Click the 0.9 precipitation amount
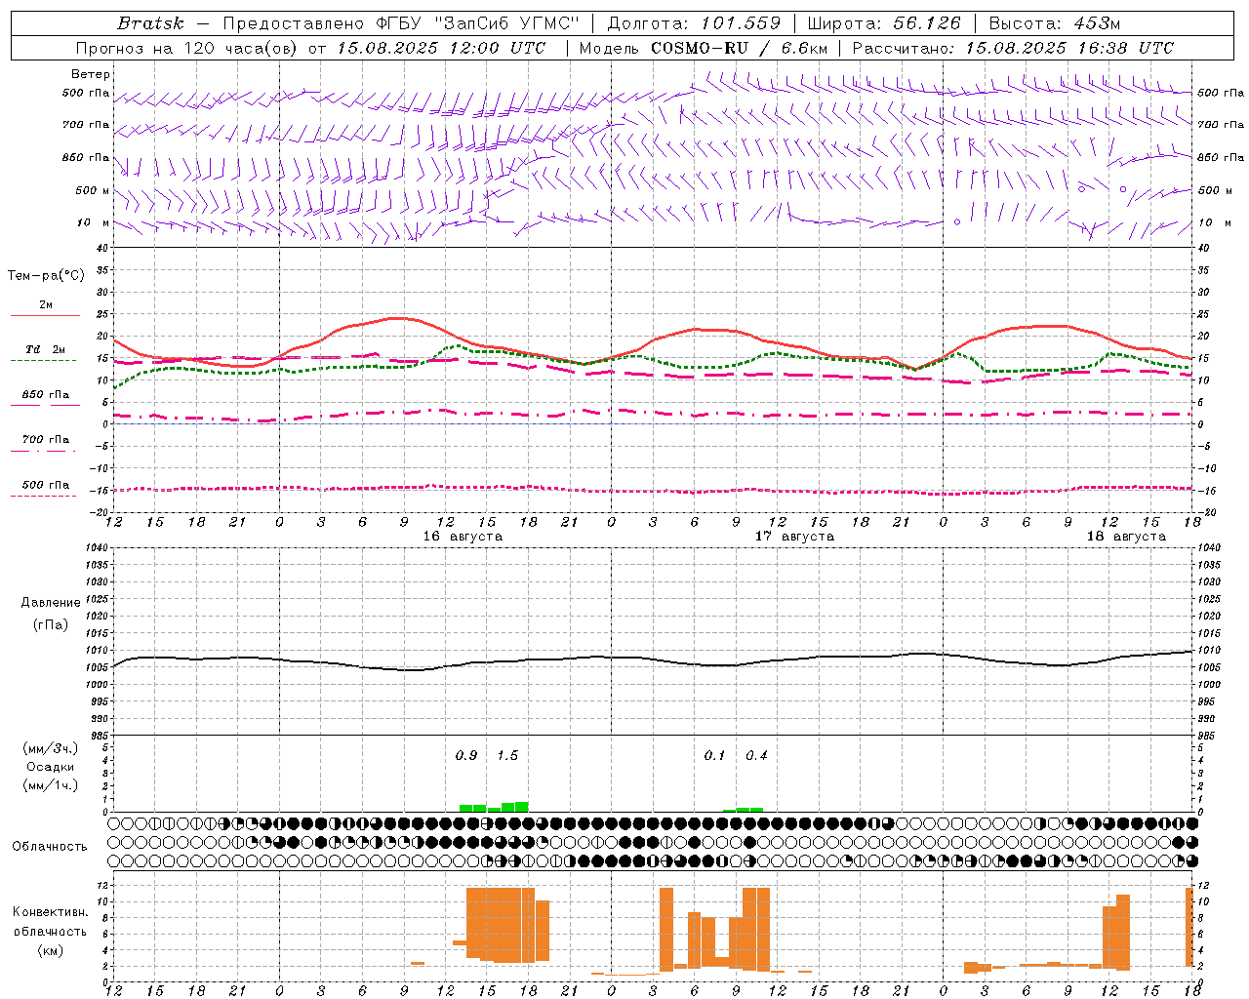 tap(466, 756)
